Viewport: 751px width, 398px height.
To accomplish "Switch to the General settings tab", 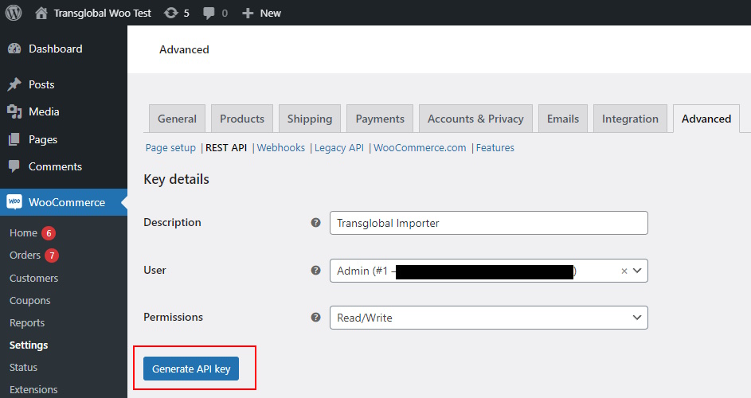I will point(178,119).
